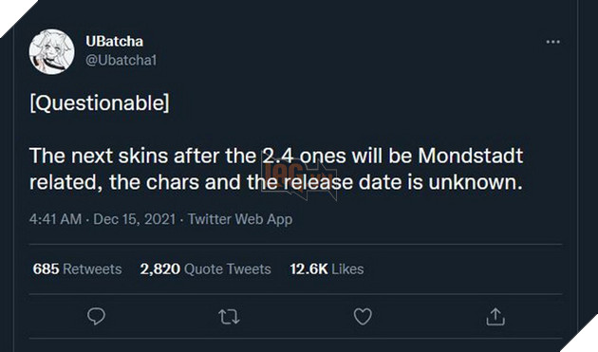
Task: View the 2,820 Quote Tweets list
Action: (x=206, y=269)
